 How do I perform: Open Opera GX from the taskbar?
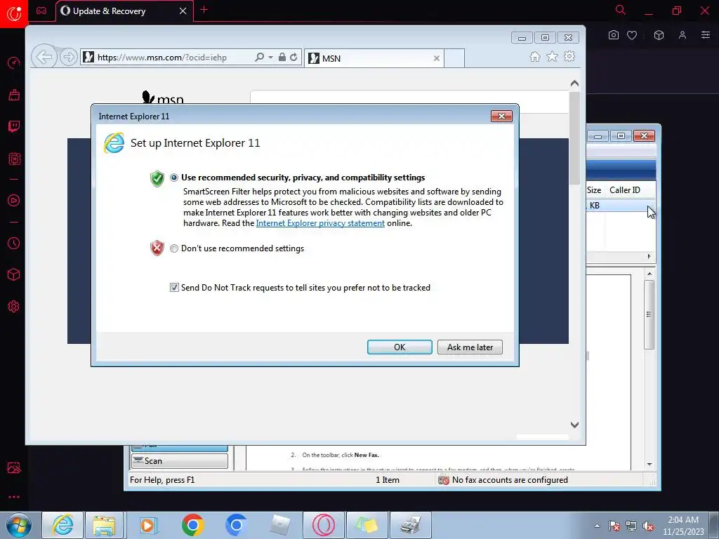323,525
